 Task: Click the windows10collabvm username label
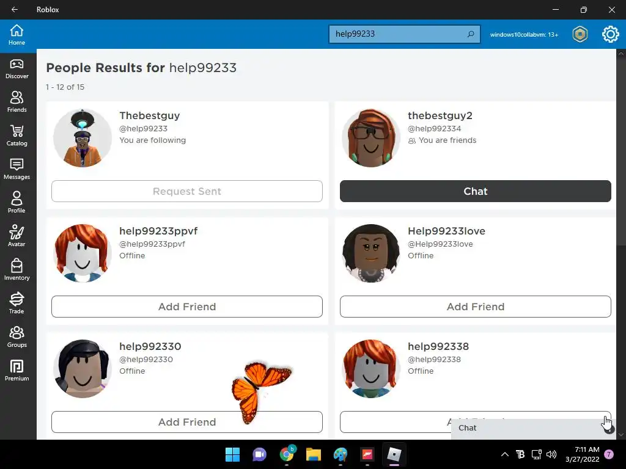tap(524, 35)
